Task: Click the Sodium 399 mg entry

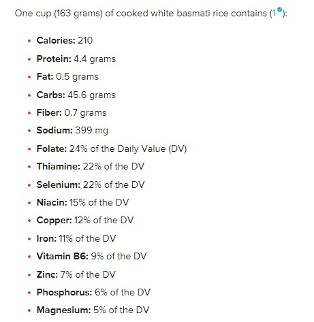Action: tap(72, 131)
